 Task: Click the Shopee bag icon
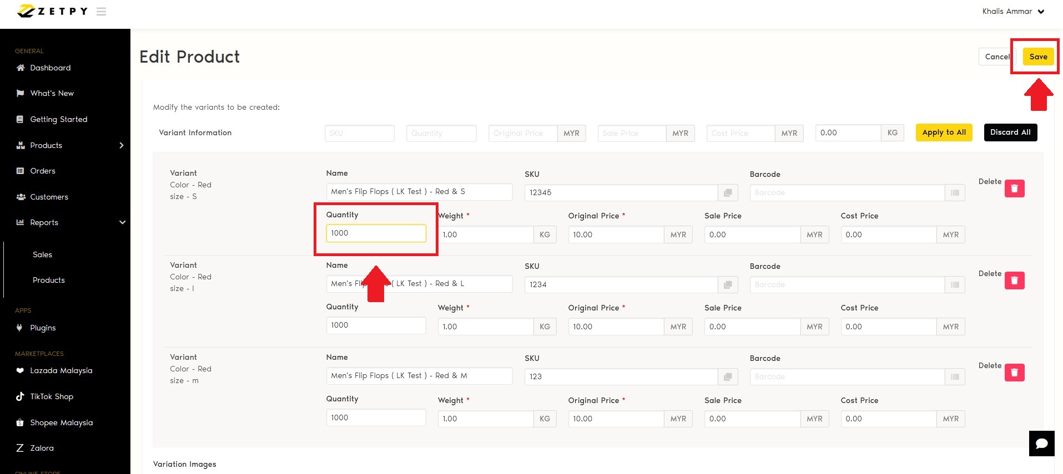point(20,422)
